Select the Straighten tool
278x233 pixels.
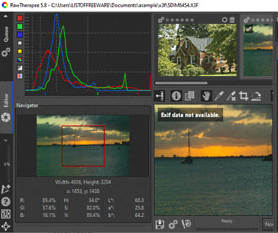click(x=256, y=96)
